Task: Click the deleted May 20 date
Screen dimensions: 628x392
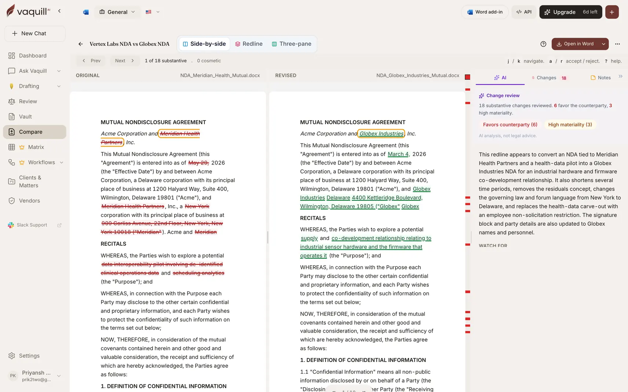Action: point(198,163)
